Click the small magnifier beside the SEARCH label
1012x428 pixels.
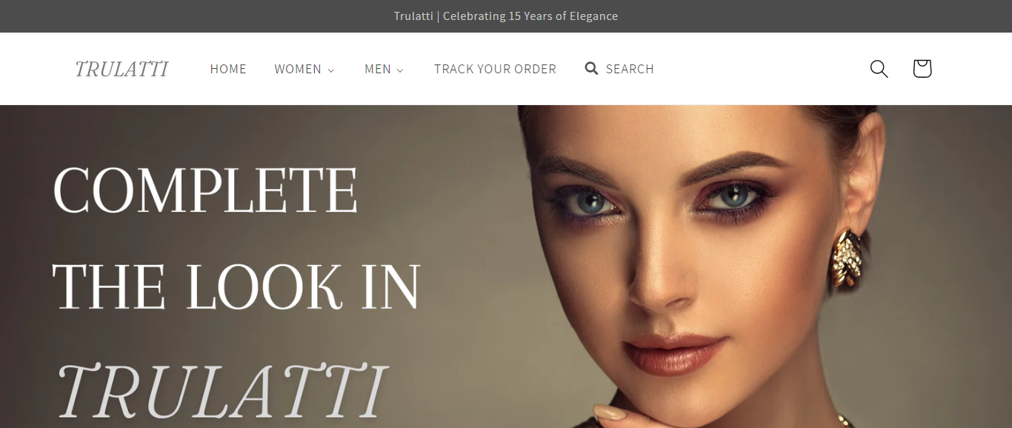tap(591, 69)
